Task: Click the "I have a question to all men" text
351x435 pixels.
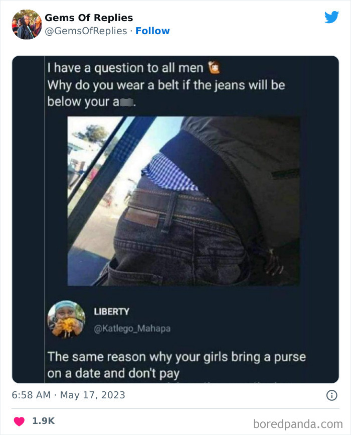Action: coord(125,68)
